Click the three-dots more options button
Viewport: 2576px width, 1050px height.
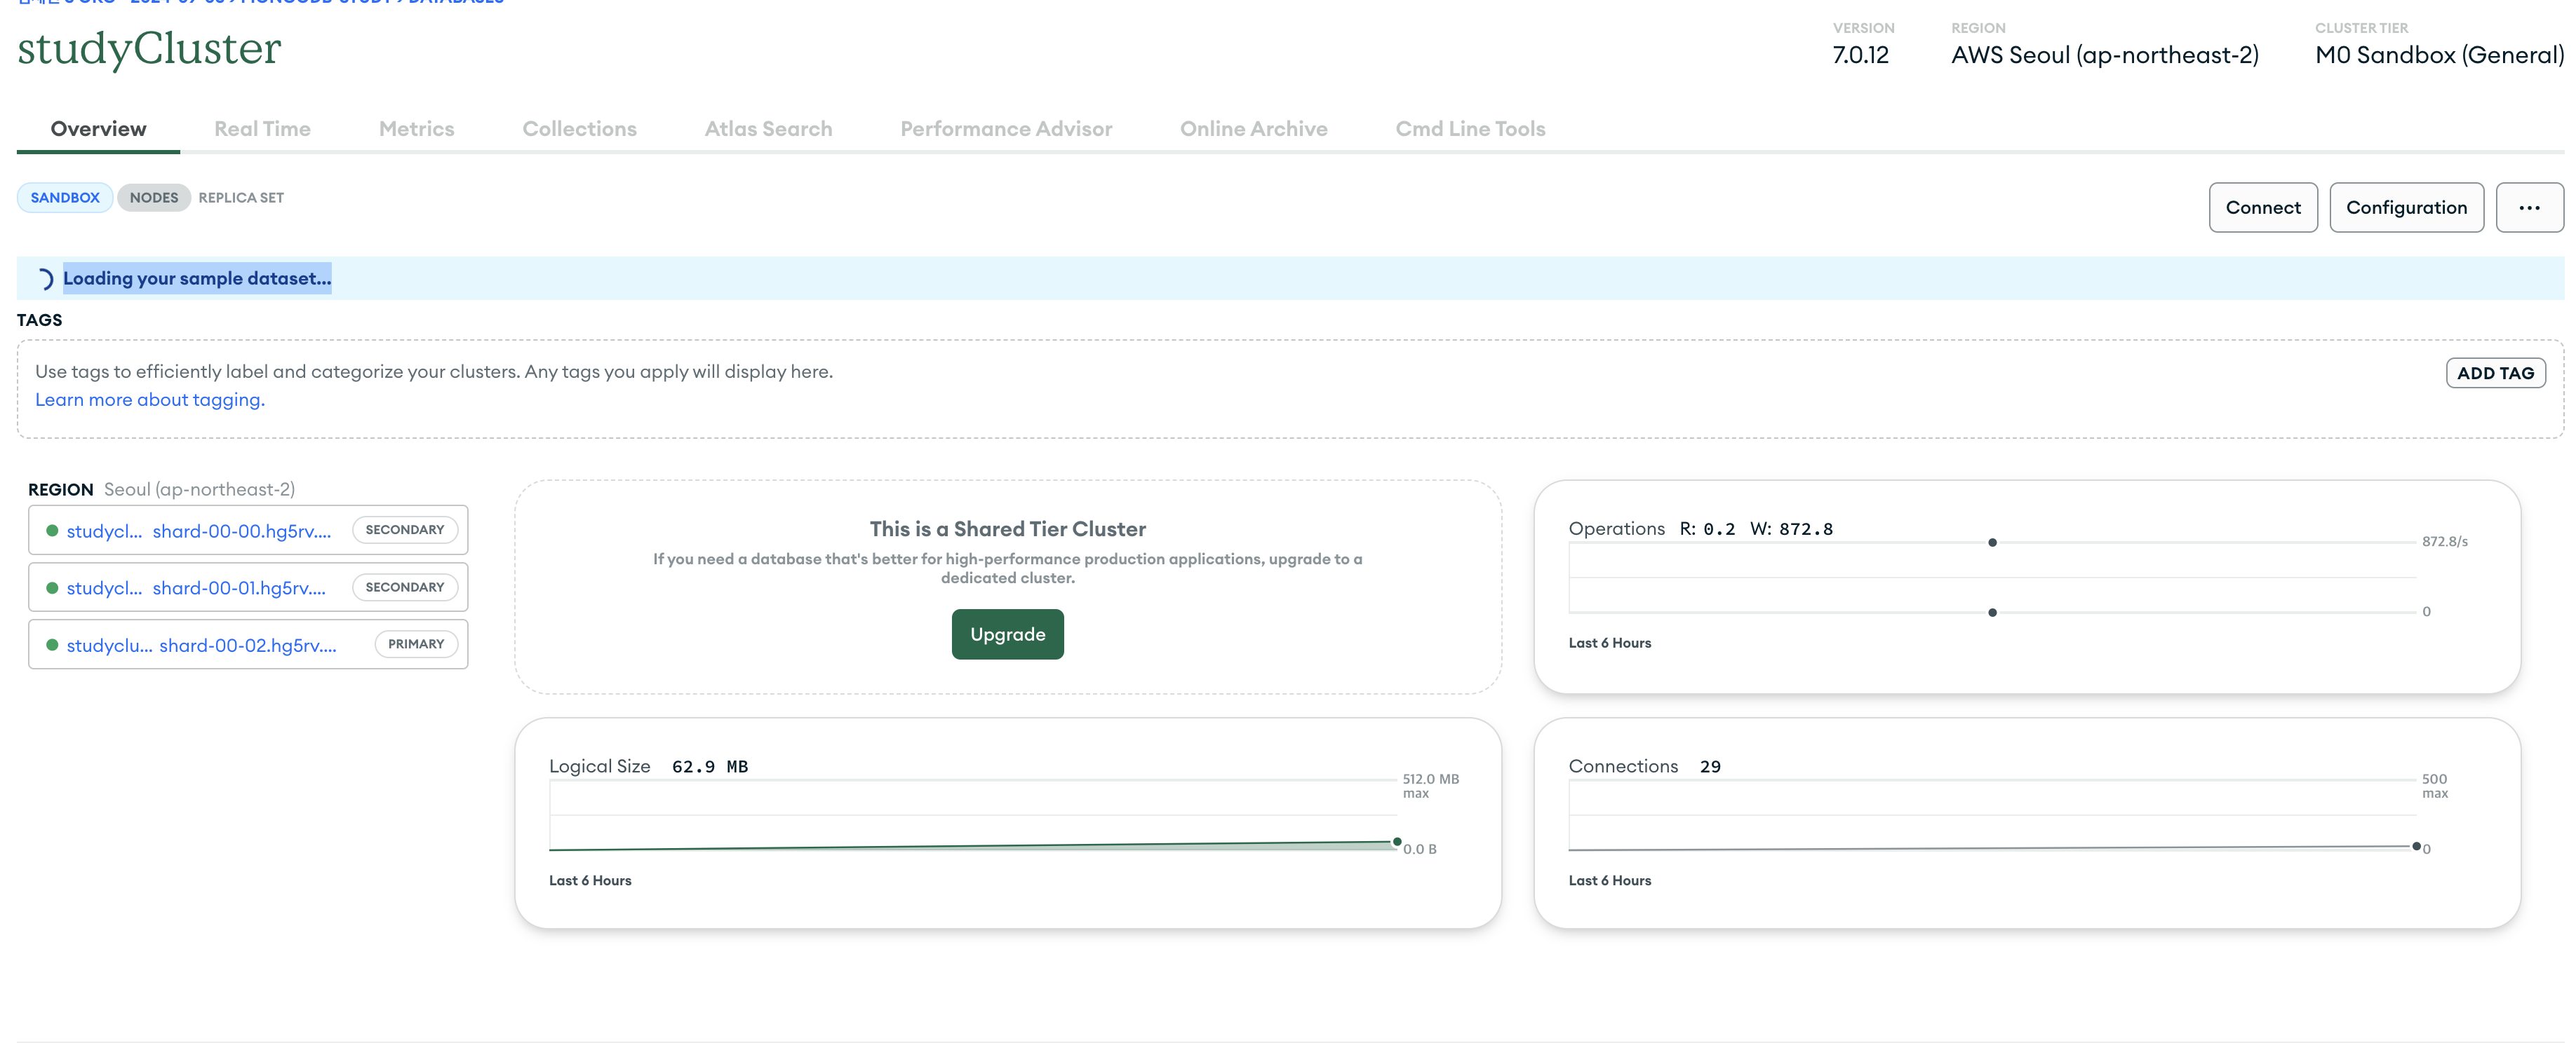[x=2528, y=207]
